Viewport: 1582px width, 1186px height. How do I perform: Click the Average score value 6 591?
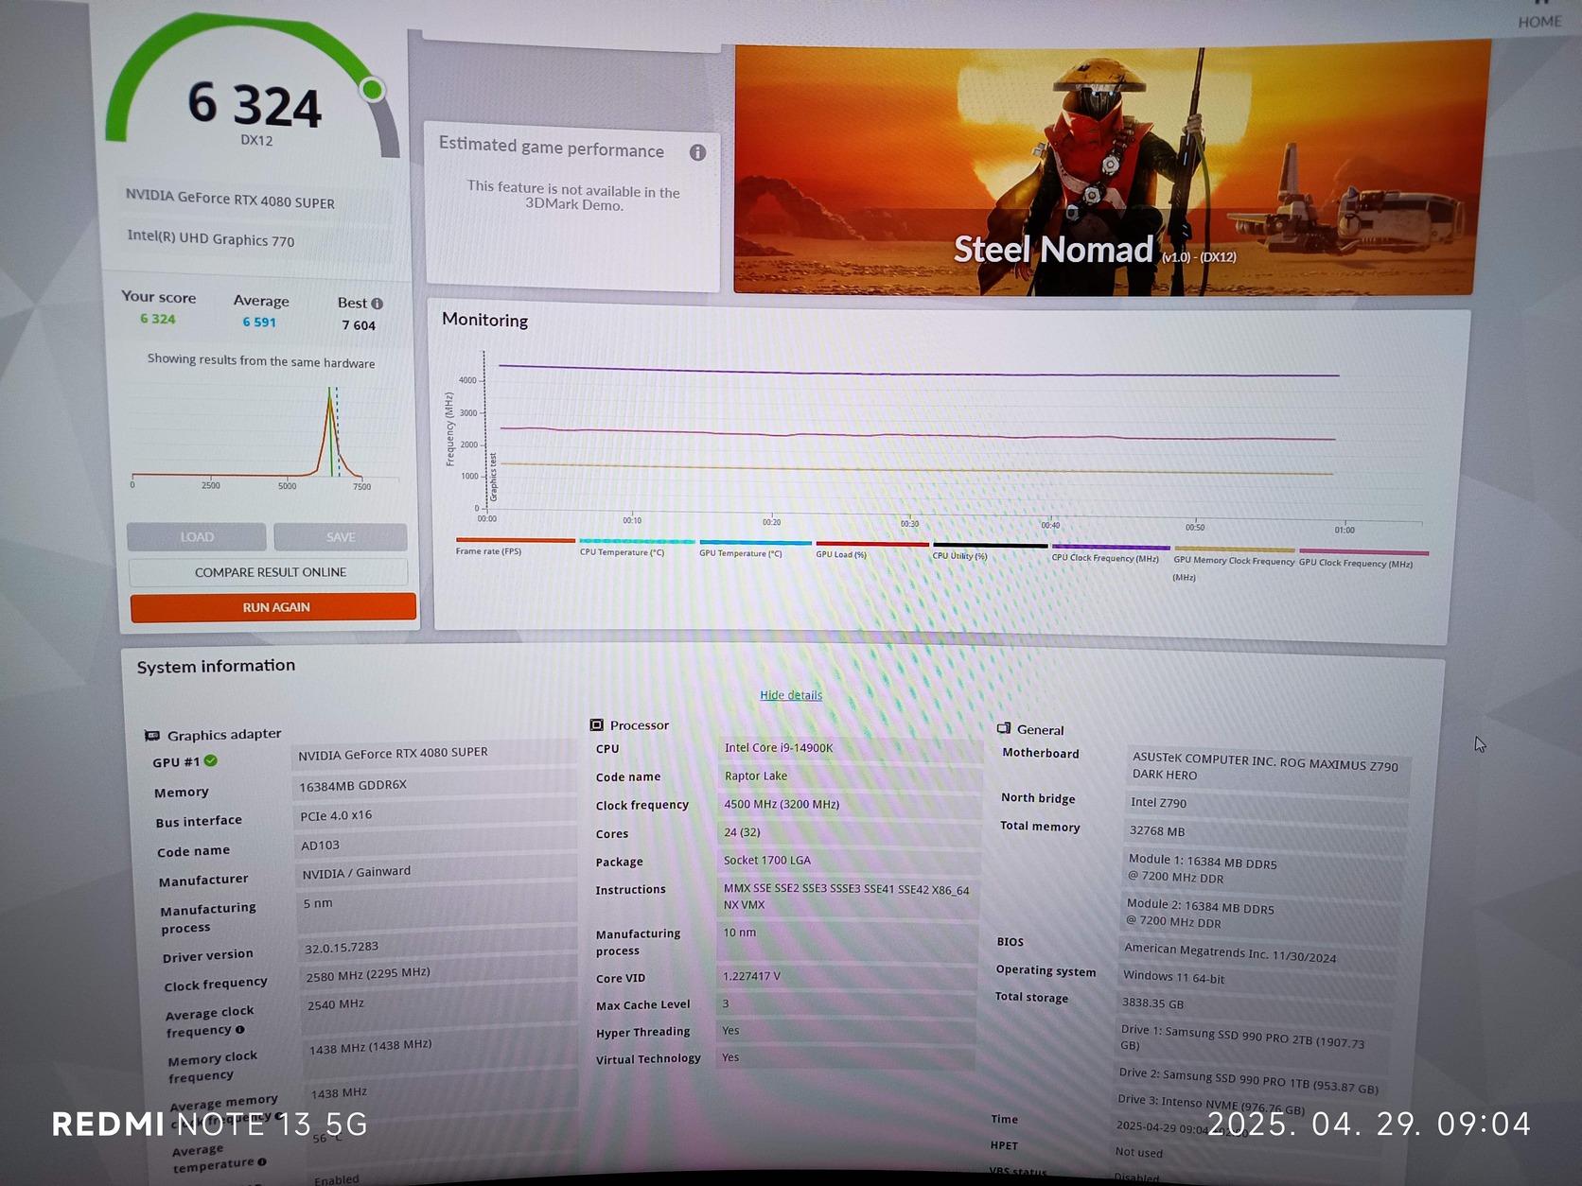[x=259, y=322]
